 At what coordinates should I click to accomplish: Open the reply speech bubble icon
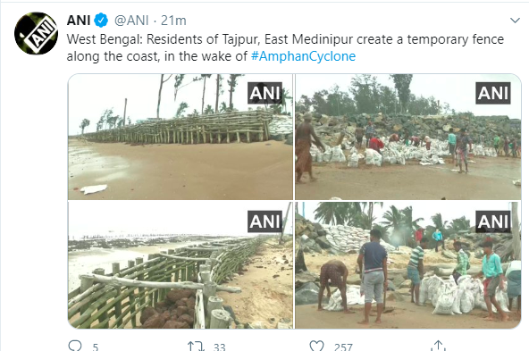75,346
